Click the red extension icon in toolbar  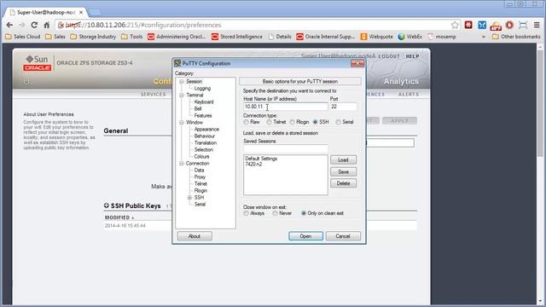[468, 25]
